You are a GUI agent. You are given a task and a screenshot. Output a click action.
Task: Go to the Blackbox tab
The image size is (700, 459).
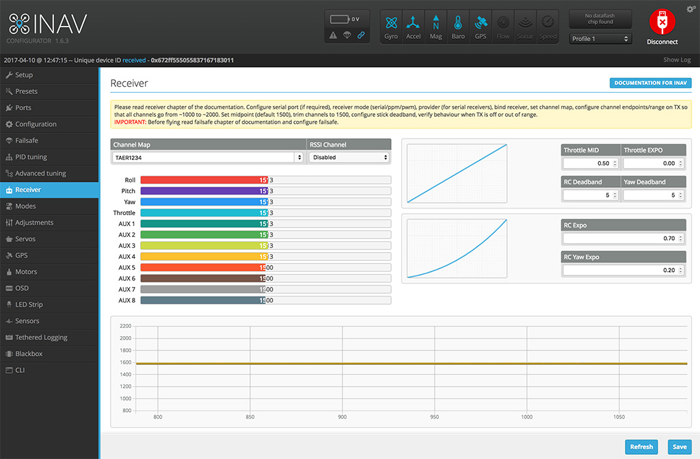coord(29,354)
